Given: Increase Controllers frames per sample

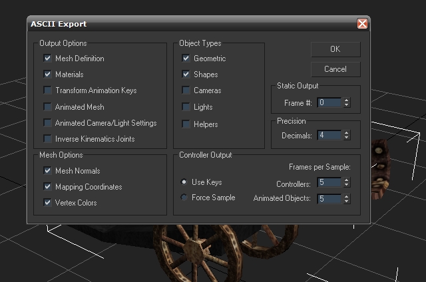Looking at the screenshot, I should 346,180.
